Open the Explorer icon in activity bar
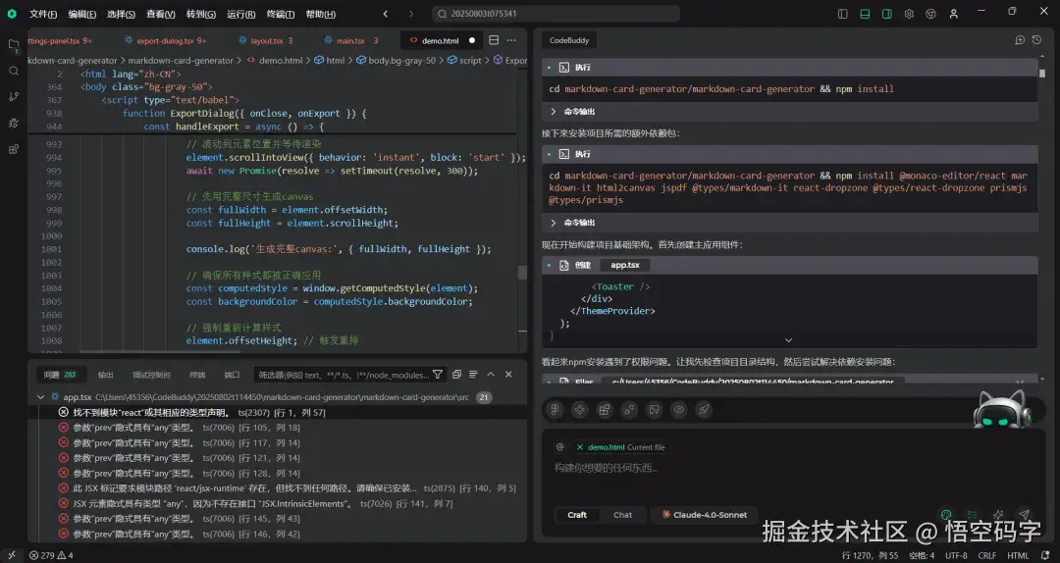 (14, 45)
